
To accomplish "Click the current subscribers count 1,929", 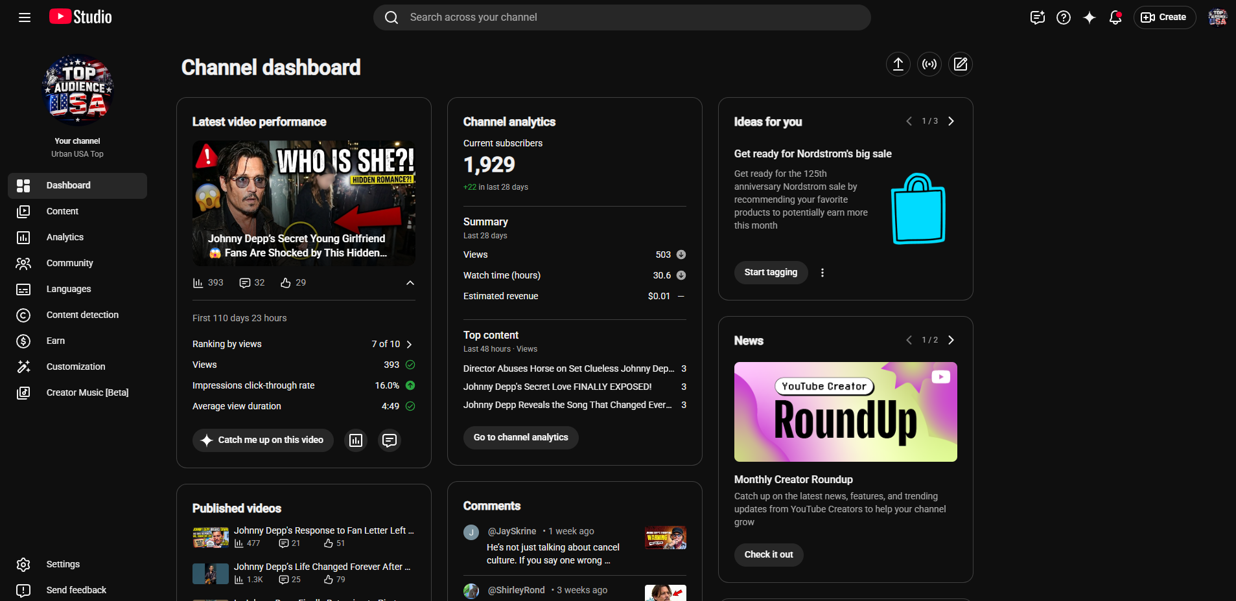I will pyautogui.click(x=489, y=164).
